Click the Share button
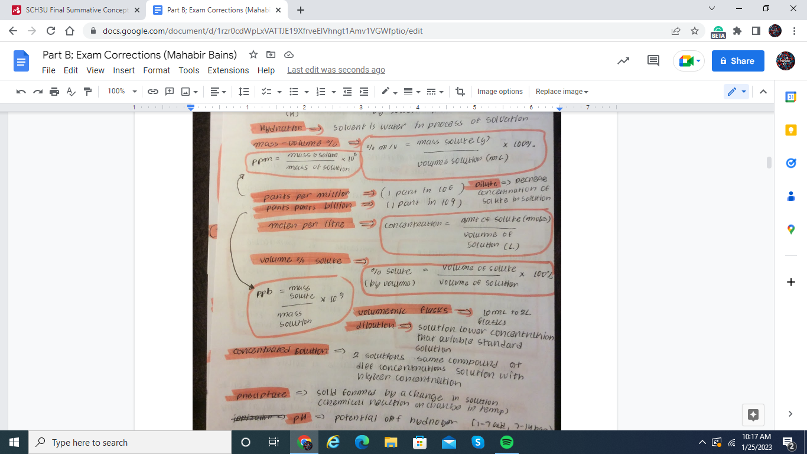 737,61
